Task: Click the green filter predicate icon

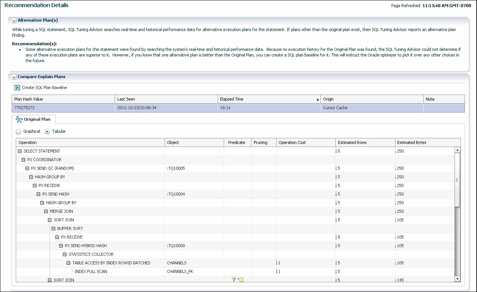Action: click(x=234, y=279)
